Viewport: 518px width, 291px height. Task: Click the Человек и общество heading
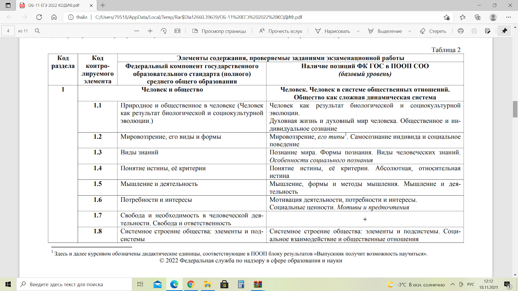click(x=172, y=90)
